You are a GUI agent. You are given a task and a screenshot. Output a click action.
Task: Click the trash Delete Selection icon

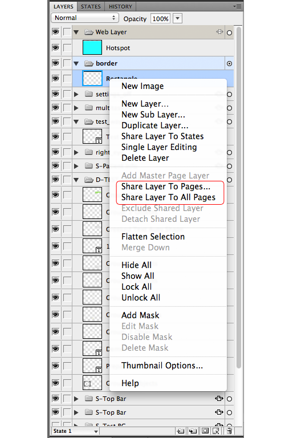coord(229,431)
